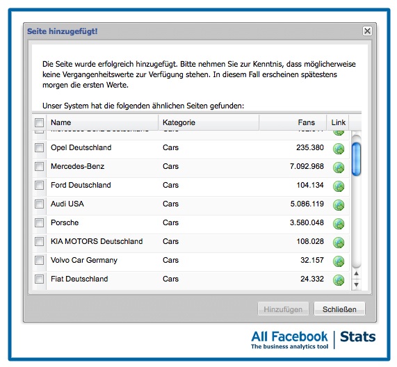
Task: Close the Seite hinzugefügt dialog with X
Action: pyautogui.click(x=367, y=31)
